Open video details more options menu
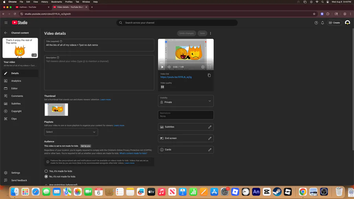The width and height of the screenshot is (354, 199). (x=210, y=33)
